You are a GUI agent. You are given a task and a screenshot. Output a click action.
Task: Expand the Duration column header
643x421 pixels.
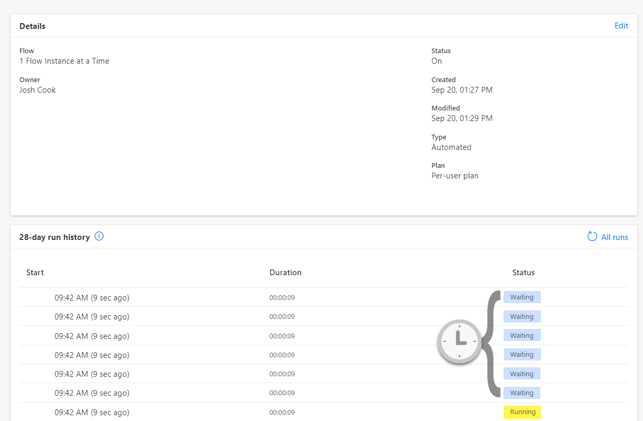tap(285, 272)
